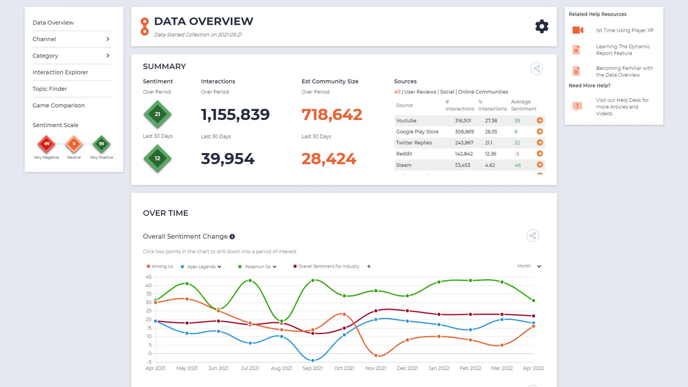Click the plus icon to add chart series
Image resolution: width=688 pixels, height=387 pixels.
(369, 266)
